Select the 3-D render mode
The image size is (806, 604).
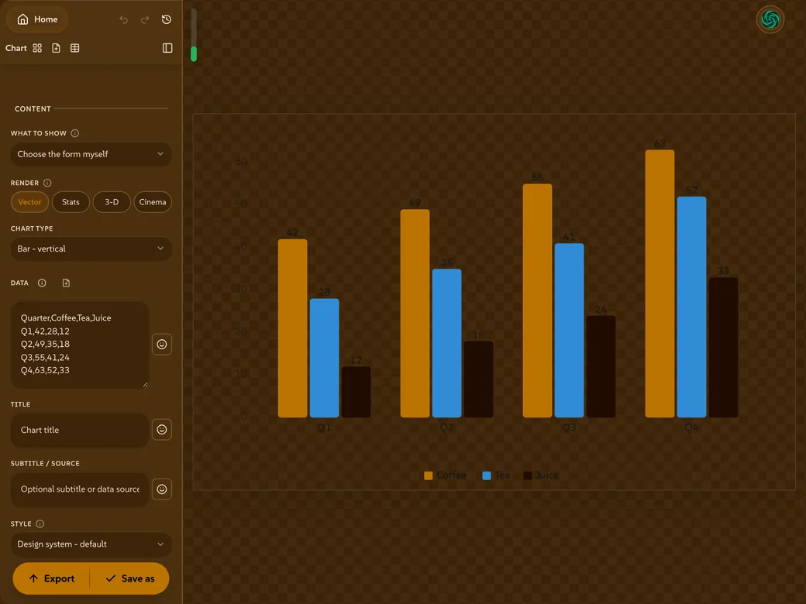112,202
